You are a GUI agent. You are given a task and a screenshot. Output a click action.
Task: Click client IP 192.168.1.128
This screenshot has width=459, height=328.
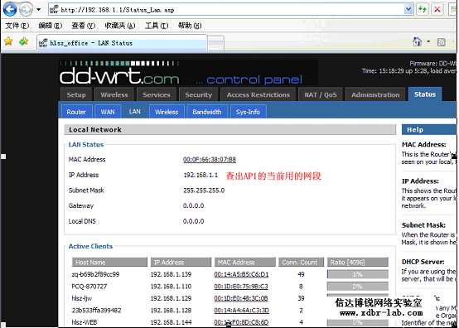pyautogui.click(x=171, y=311)
